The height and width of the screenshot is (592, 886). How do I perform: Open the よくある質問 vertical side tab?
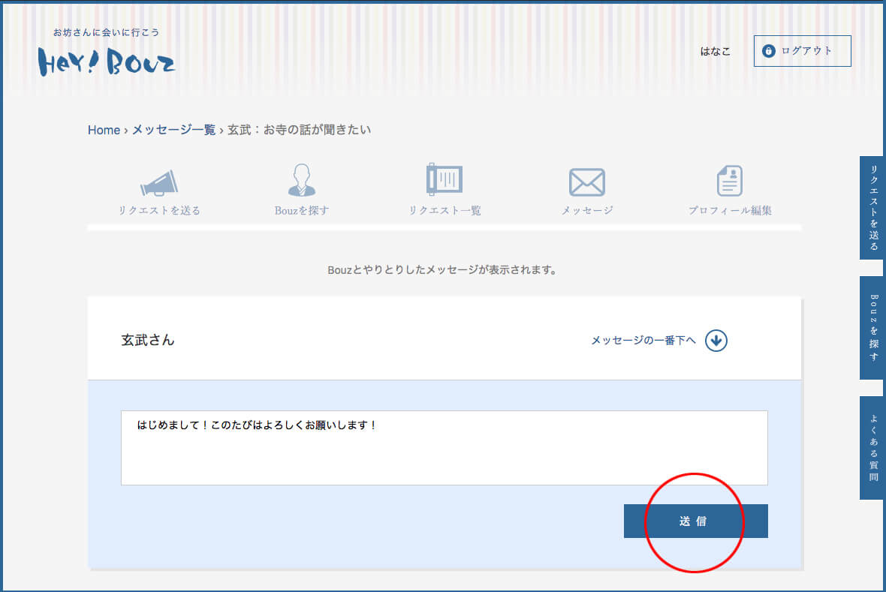click(872, 447)
